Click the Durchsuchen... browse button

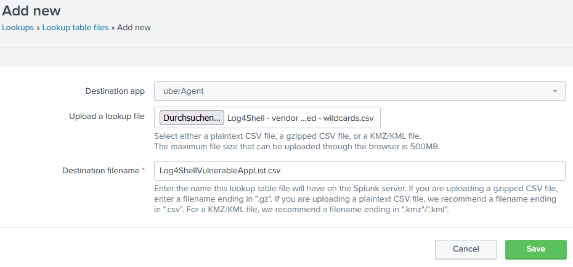pyautogui.click(x=192, y=118)
